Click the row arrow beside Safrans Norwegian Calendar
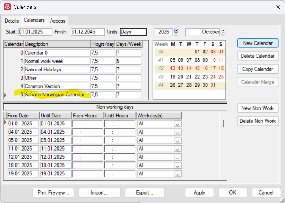The width and height of the screenshot is (285, 203). [x=5, y=95]
